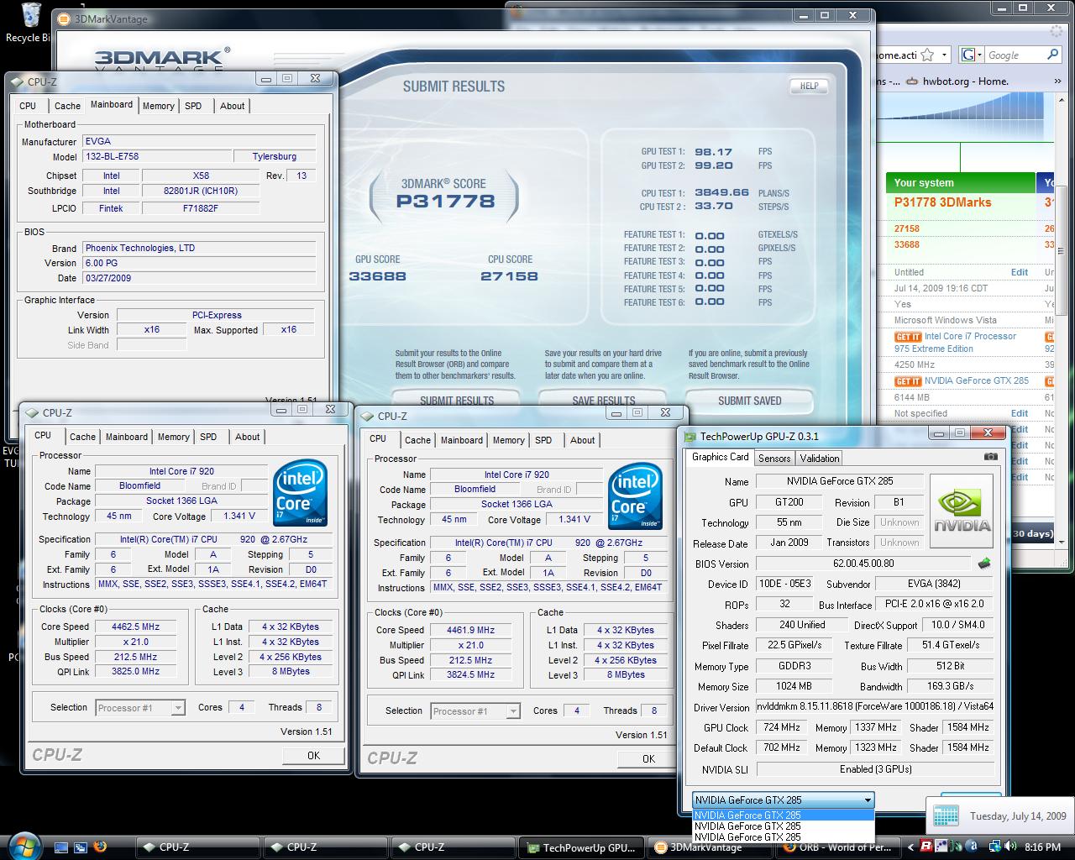The width and height of the screenshot is (1075, 860).
Task: Click the GPU-Z camera screenshot icon
Action: [991, 457]
